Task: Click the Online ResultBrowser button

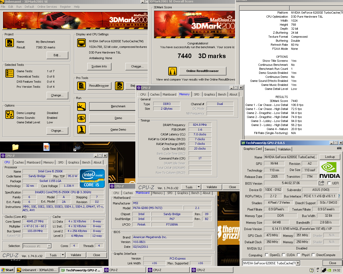Action: 203,71
